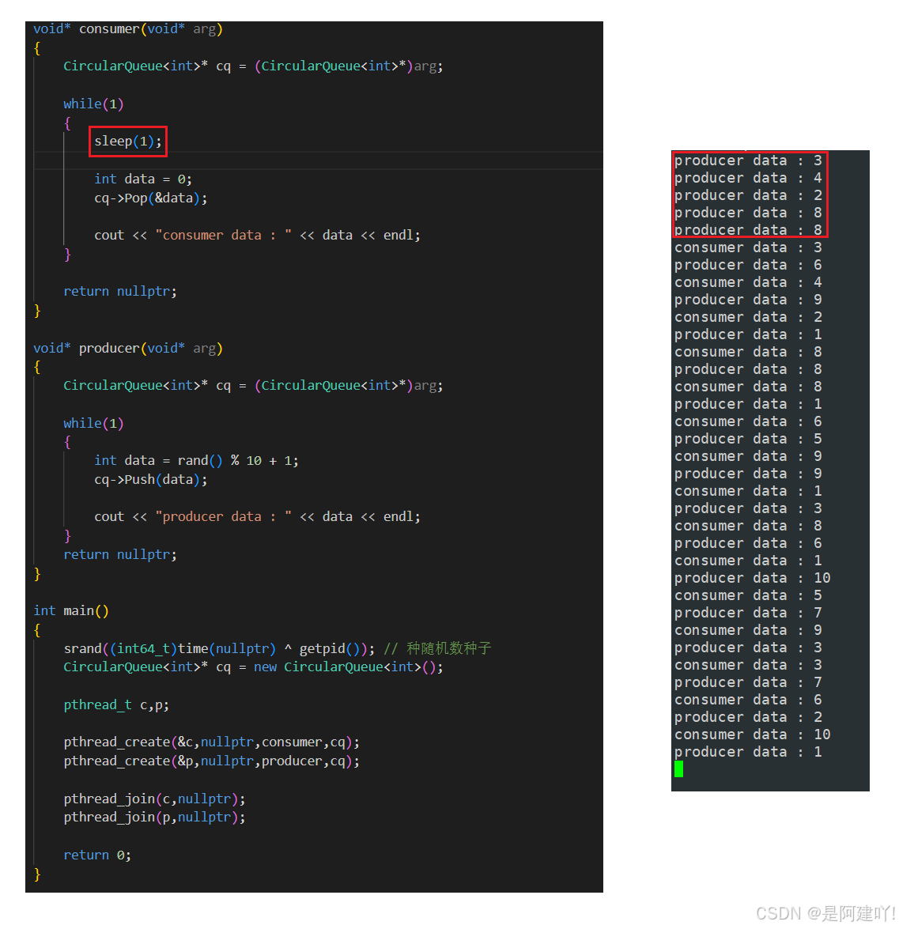Screen dimensions: 899x929
Task: Click the cout line printing "consumer data : "
Action: click(x=257, y=235)
